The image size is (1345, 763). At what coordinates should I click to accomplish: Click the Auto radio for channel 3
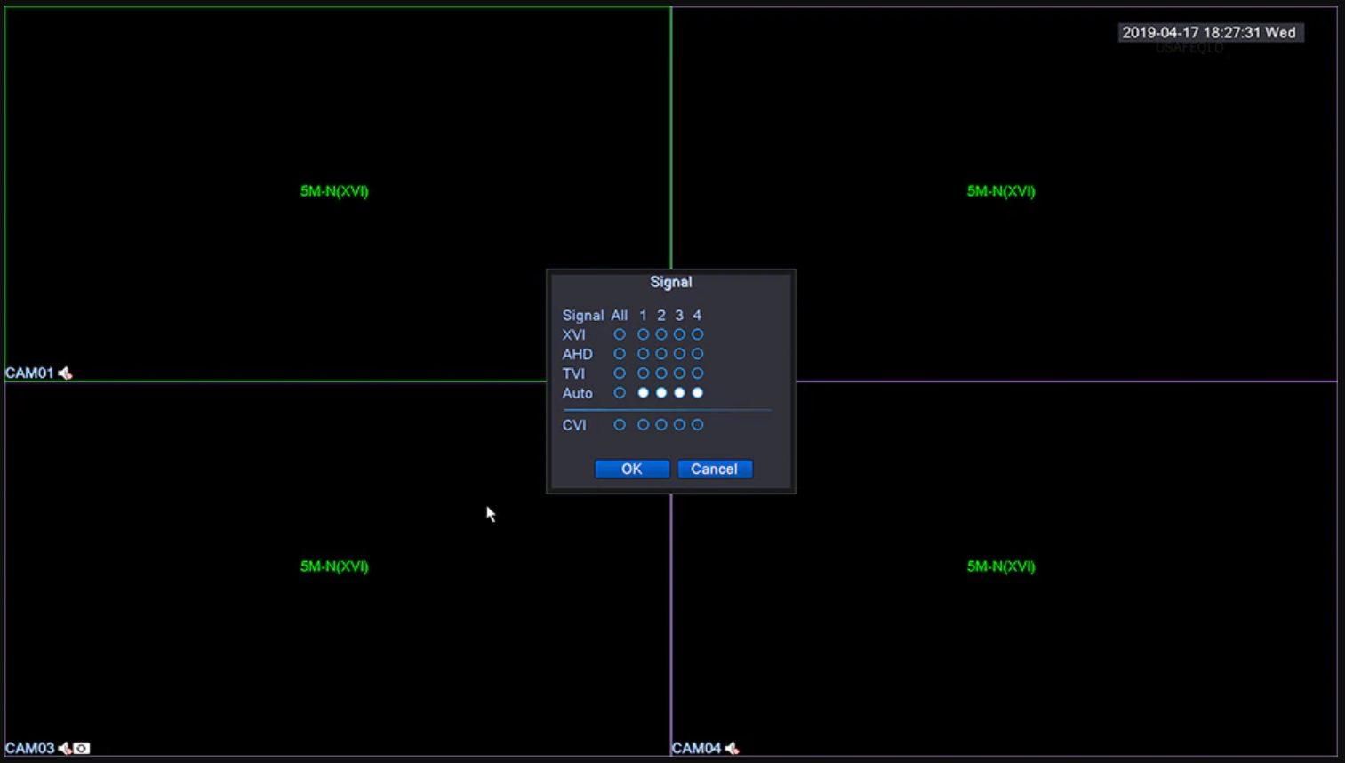679,393
